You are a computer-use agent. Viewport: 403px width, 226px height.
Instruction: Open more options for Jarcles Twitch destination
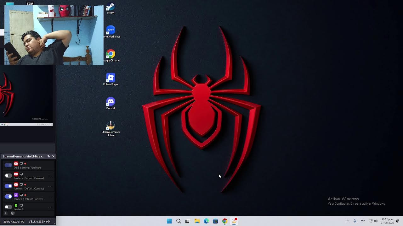pyautogui.click(x=50, y=197)
